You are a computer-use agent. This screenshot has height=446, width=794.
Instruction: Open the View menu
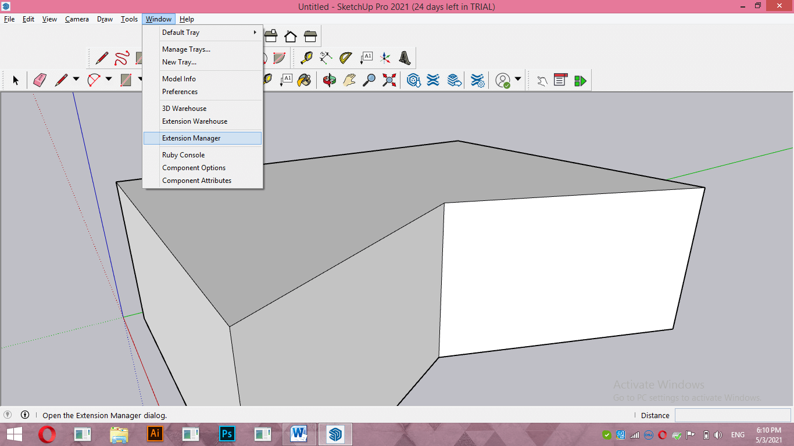[x=49, y=19]
